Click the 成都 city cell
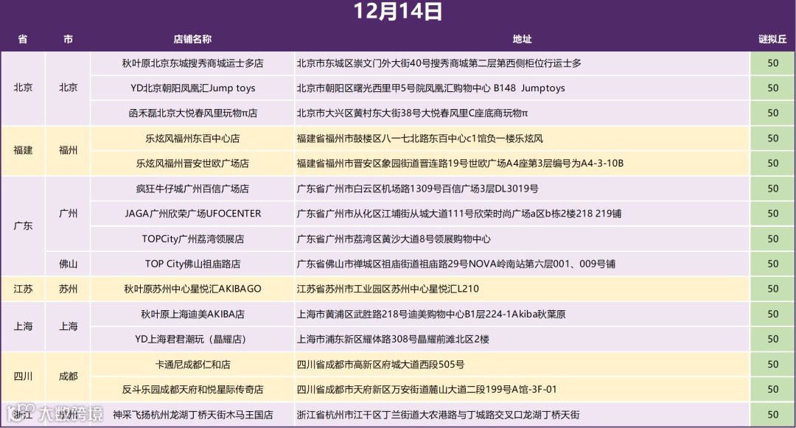Screen dimensions: 796x428 (68, 376)
